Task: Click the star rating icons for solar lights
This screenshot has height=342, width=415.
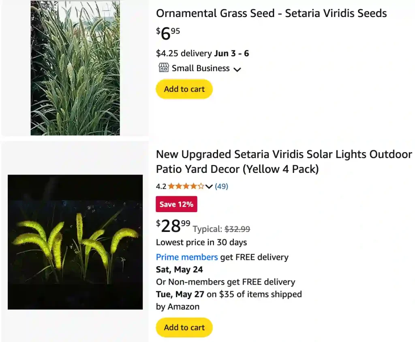Action: click(186, 186)
